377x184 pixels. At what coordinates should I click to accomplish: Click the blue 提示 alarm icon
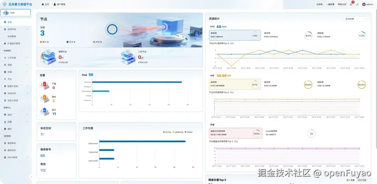click(x=44, y=112)
